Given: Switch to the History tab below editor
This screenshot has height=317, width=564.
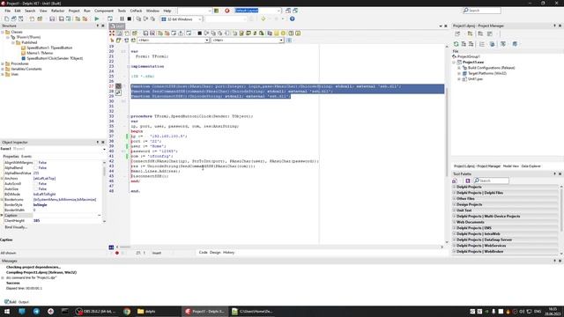Looking at the screenshot, I should [x=229, y=253].
